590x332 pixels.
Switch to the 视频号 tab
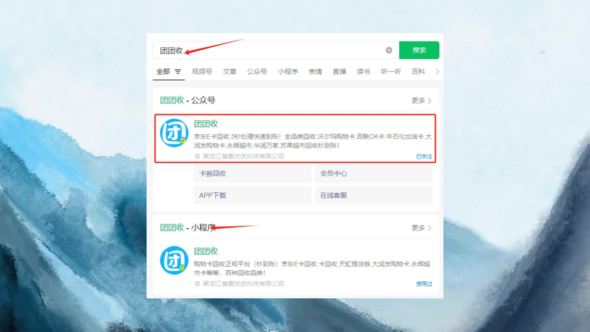click(x=202, y=71)
